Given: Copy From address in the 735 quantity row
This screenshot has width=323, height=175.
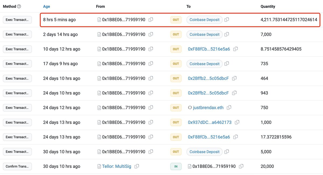Looking at the screenshot, I should (151, 64).
